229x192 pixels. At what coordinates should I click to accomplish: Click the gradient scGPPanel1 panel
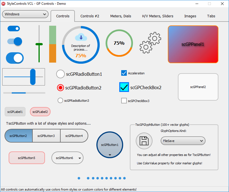(x=193, y=44)
